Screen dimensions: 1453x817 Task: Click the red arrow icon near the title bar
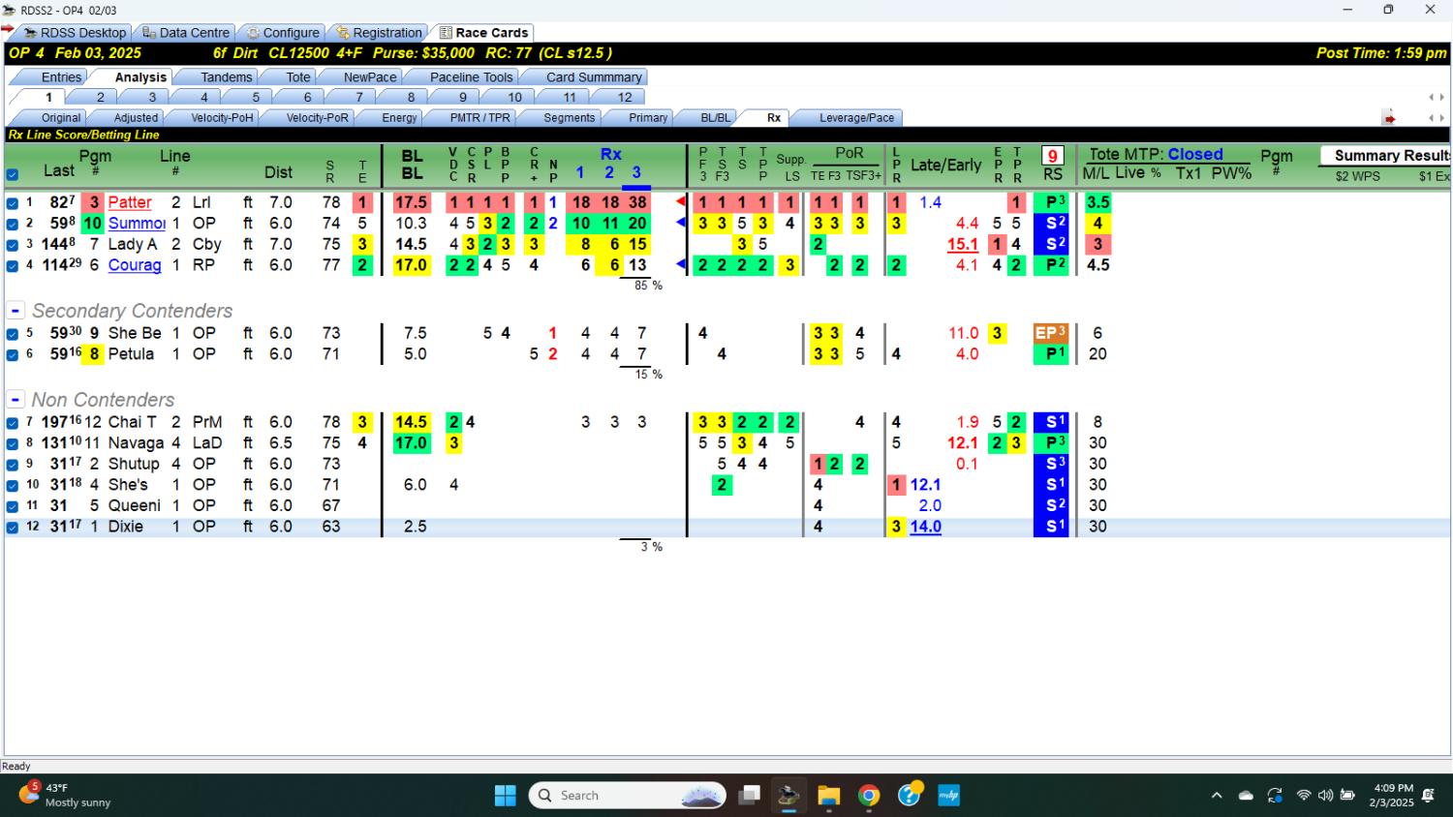(x=8, y=29)
